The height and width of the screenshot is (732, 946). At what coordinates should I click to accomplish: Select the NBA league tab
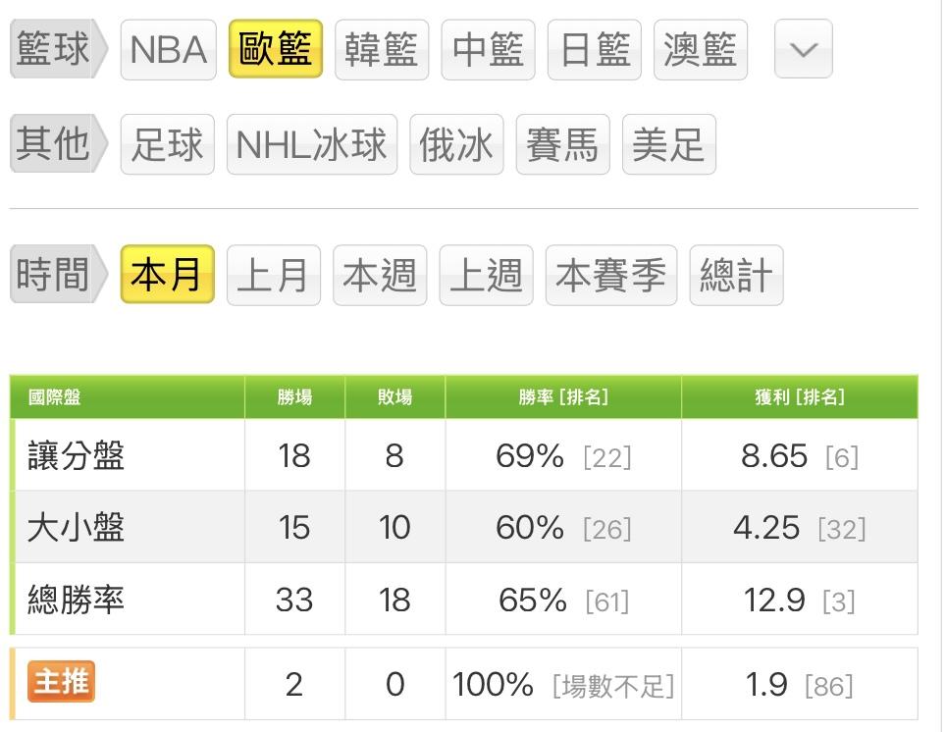point(168,49)
